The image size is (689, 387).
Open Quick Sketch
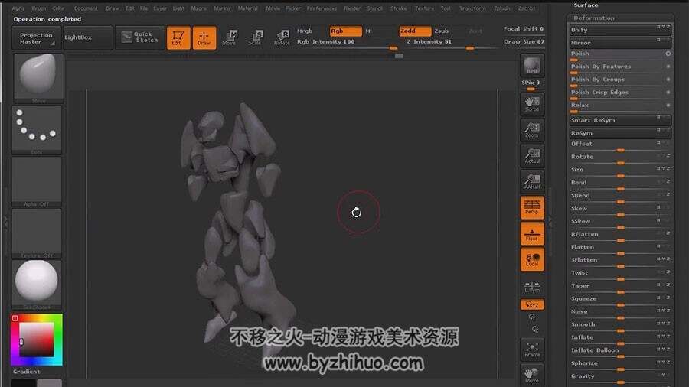(x=140, y=37)
